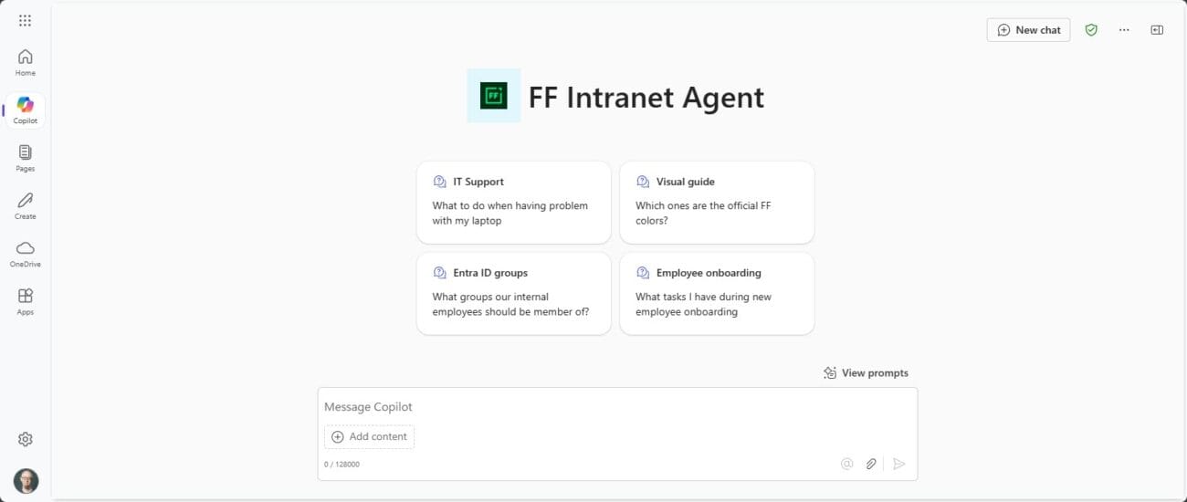Open OneDrive cloud icon
The image size is (1187, 502).
click(25, 253)
